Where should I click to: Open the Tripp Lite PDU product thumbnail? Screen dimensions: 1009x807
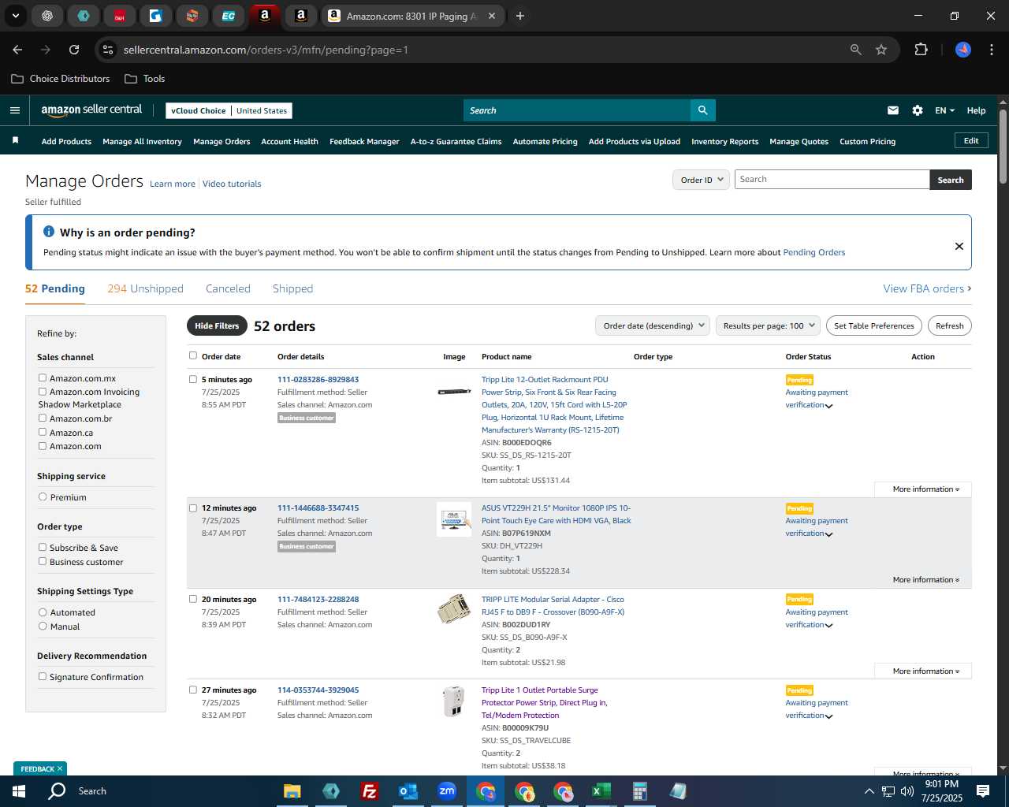[454, 392]
